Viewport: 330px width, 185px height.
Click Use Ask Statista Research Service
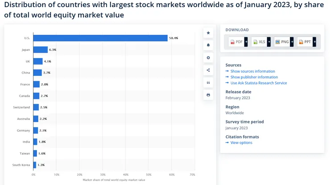point(259,83)
